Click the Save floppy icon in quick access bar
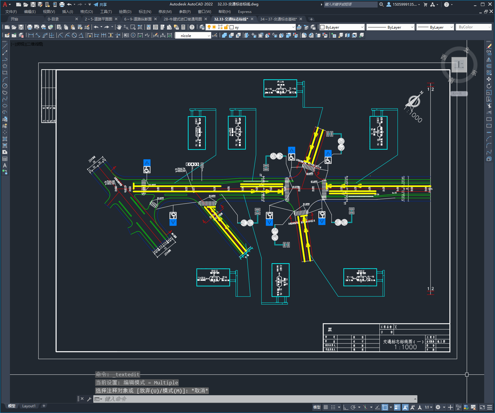This screenshot has width=495, height=413. (33, 5)
